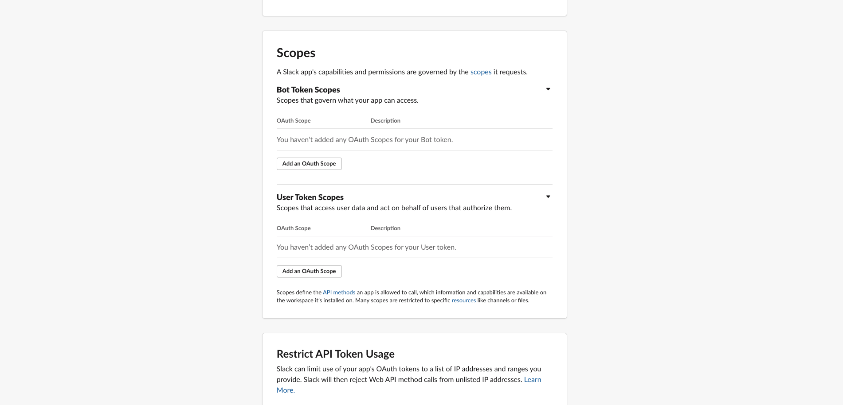Click the Scopes section heading
This screenshot has width=843, height=405.
(296, 53)
